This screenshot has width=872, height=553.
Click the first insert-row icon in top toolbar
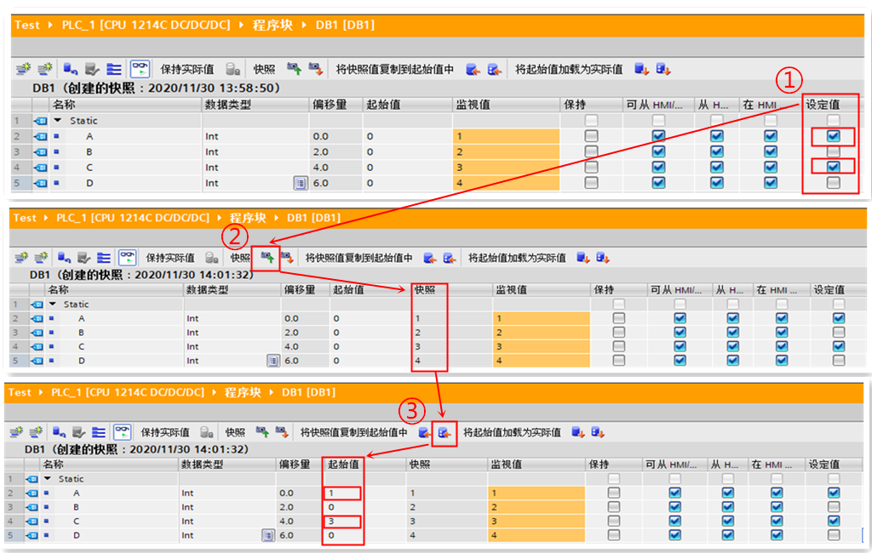[23, 69]
